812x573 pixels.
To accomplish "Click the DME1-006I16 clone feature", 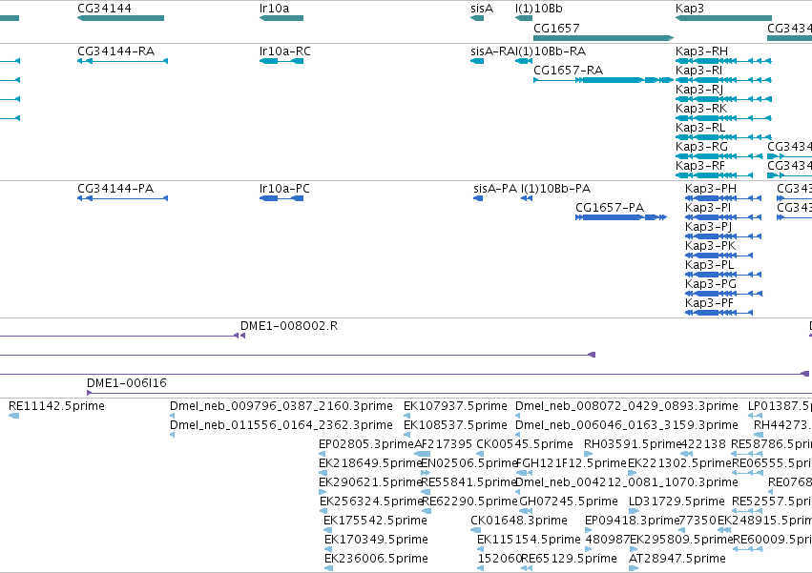I will click(449, 393).
